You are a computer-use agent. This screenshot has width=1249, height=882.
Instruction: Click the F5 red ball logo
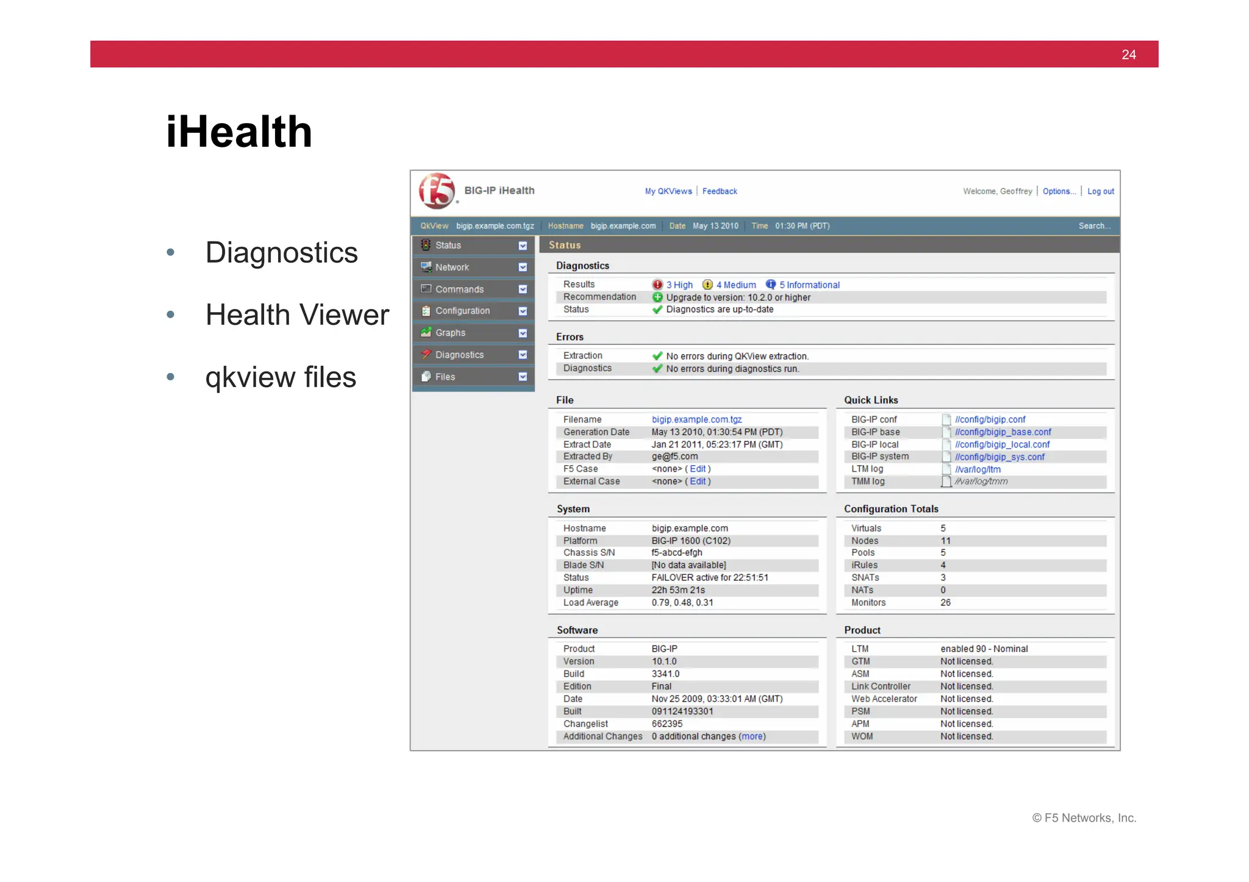pyautogui.click(x=437, y=191)
